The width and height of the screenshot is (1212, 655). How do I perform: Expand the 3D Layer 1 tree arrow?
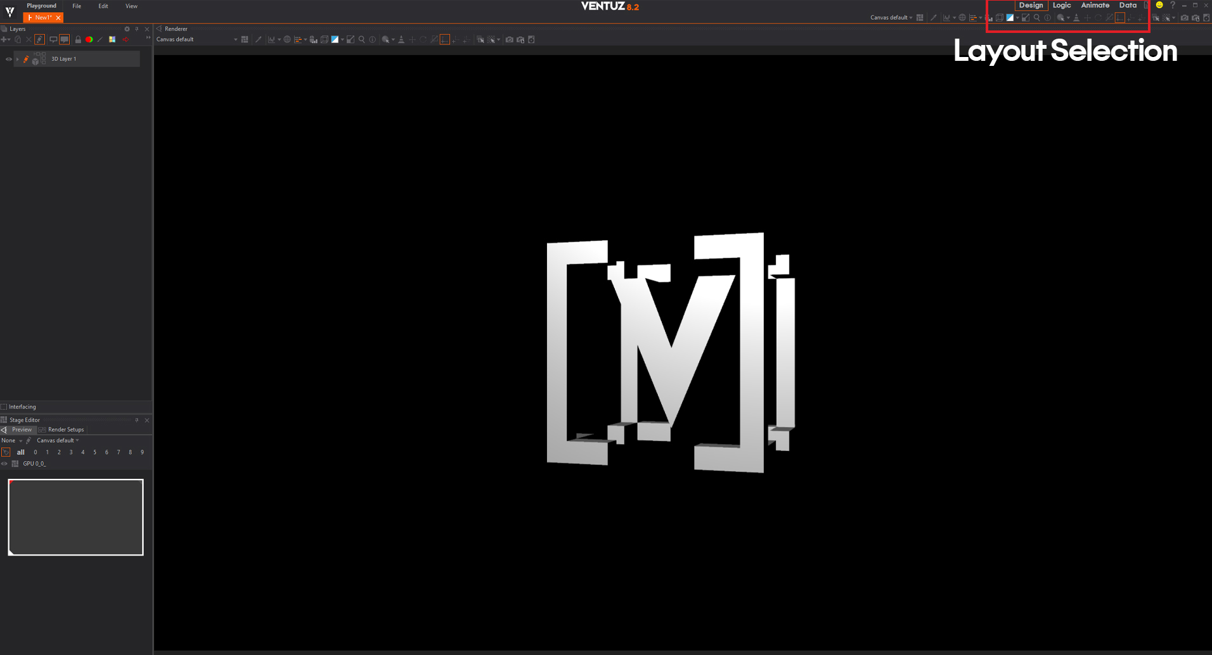[x=18, y=59]
